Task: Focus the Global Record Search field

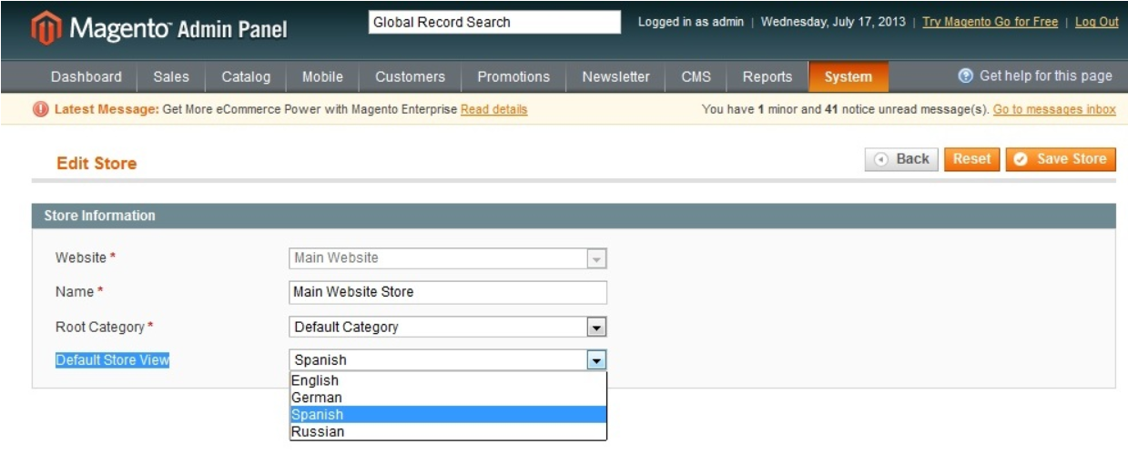Action: [x=494, y=22]
